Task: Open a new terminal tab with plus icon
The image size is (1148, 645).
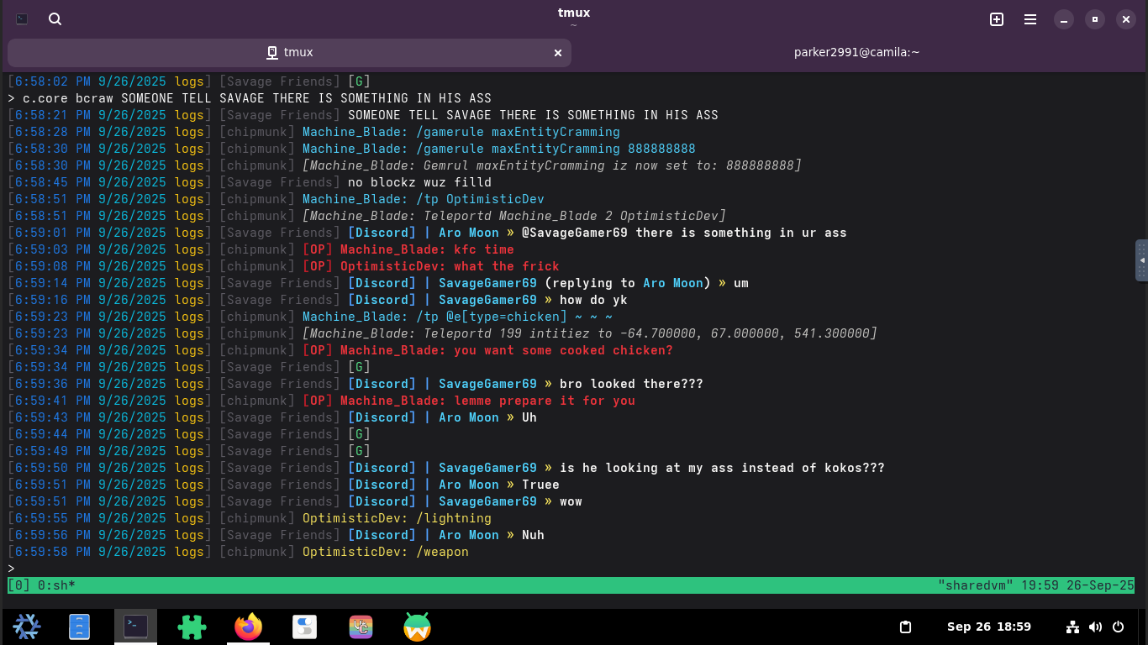Action: (997, 19)
